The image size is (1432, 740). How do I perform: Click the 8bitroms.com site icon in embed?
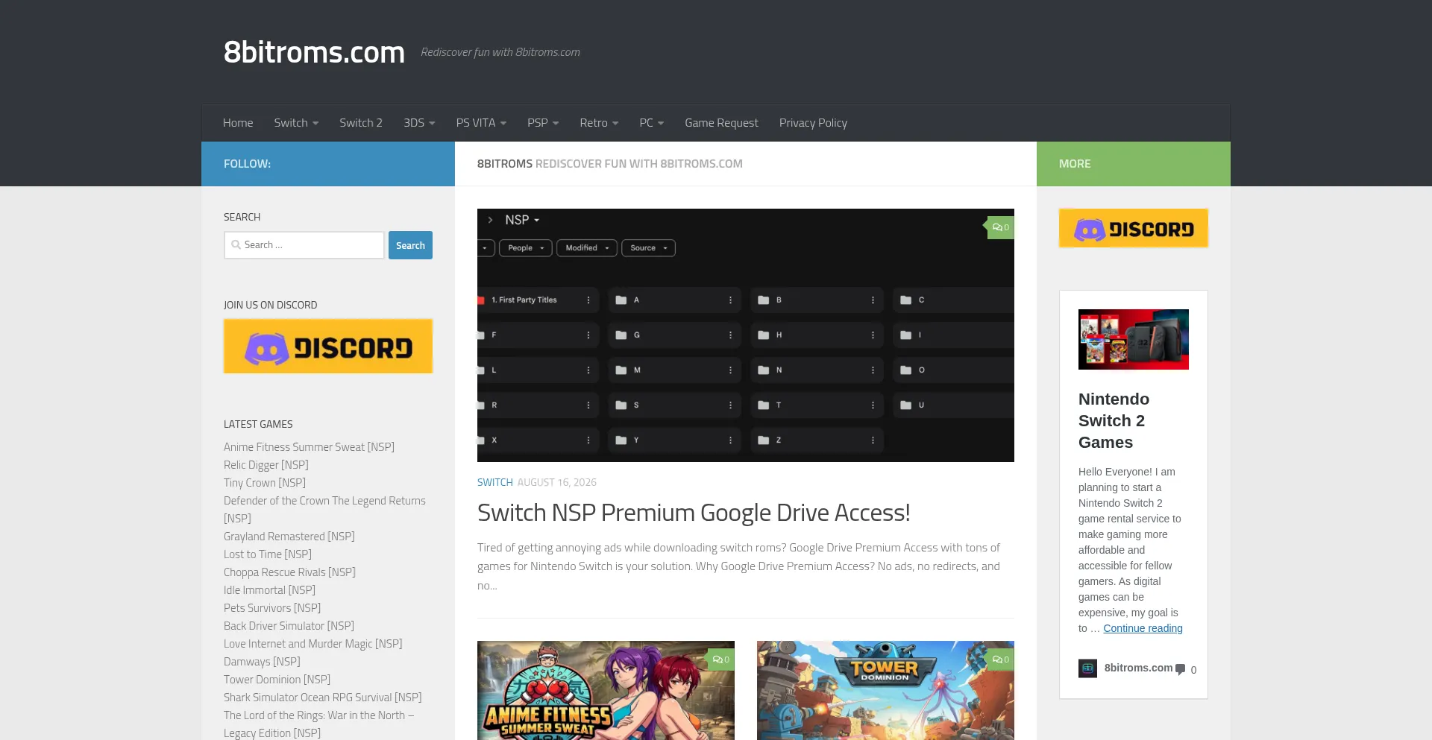click(1087, 668)
